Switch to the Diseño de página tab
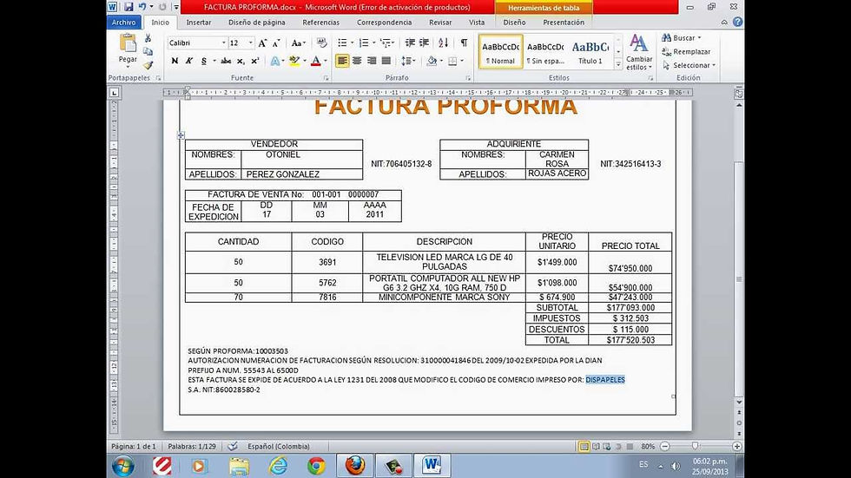 (x=257, y=23)
